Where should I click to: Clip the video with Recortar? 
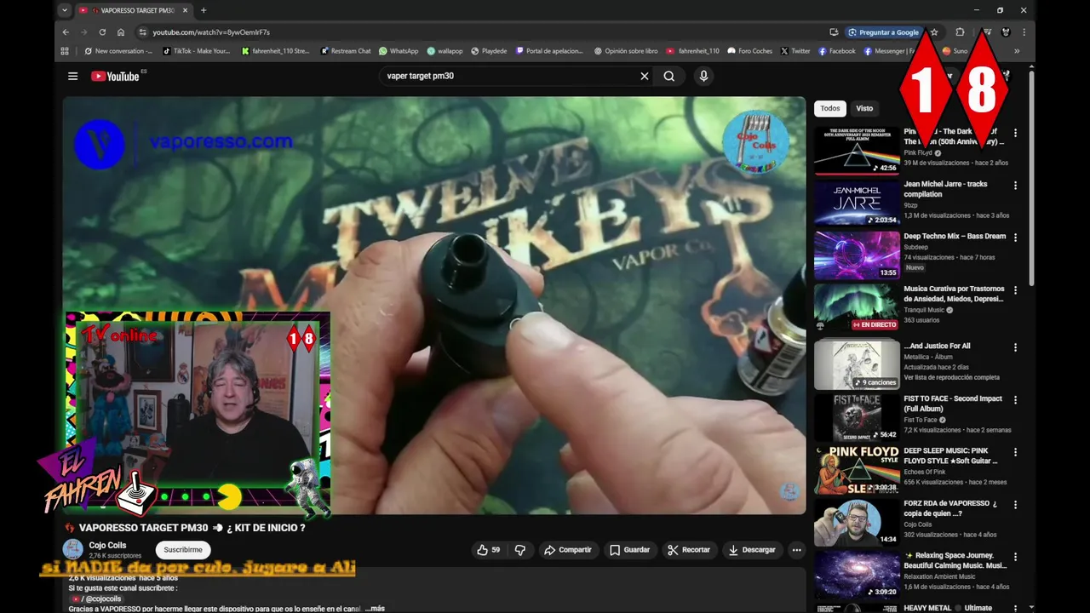click(689, 550)
